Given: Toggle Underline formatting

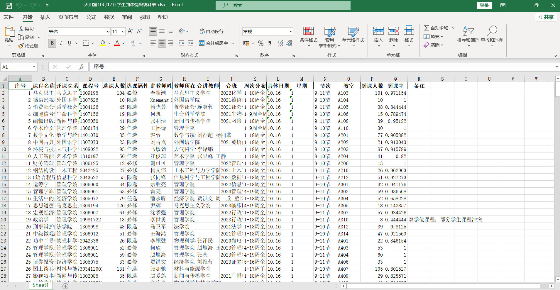Looking at the screenshot, I should coord(70,43).
